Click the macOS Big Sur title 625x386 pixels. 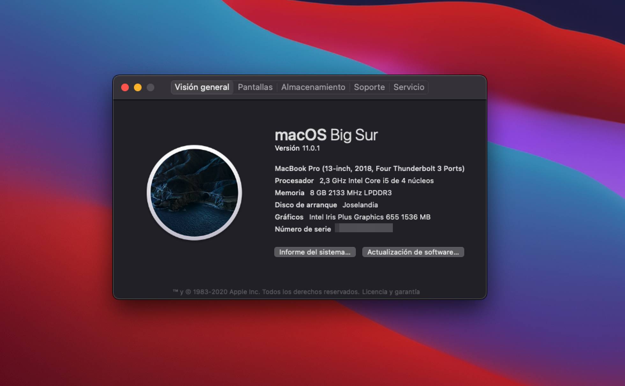326,135
